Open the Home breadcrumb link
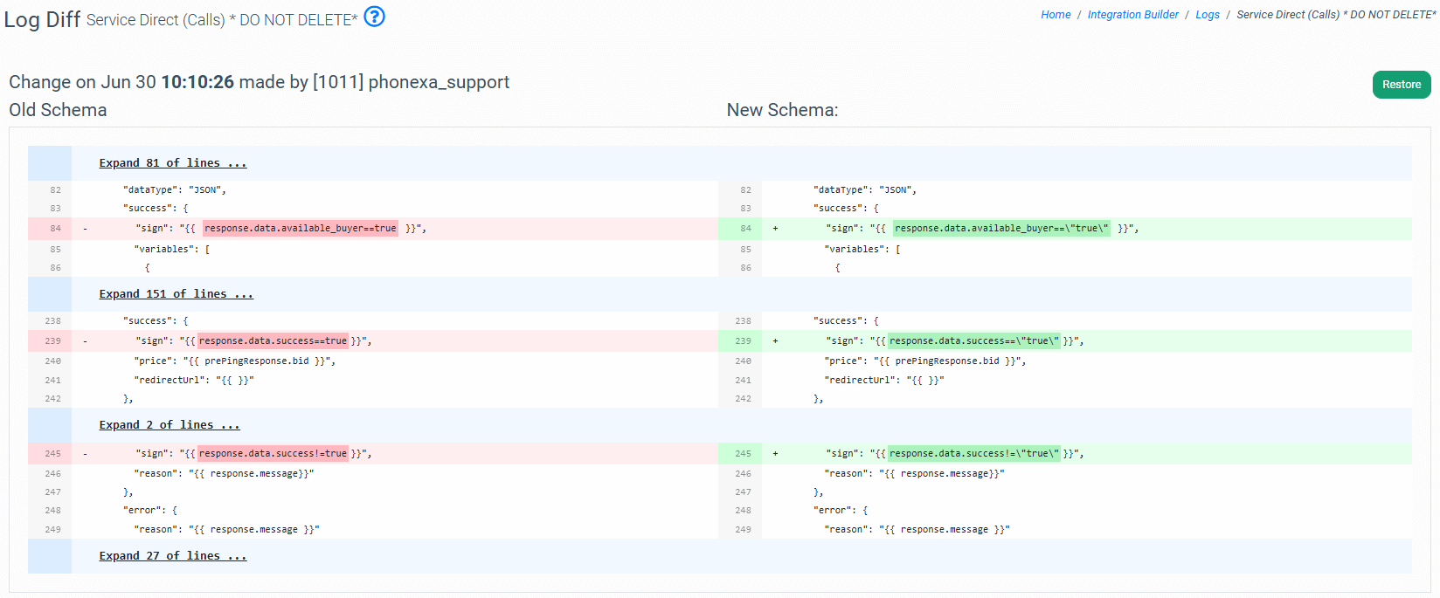Screen dimensions: 1440x598 point(1056,15)
